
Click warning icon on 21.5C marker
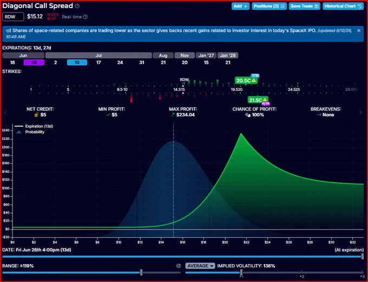point(265,100)
